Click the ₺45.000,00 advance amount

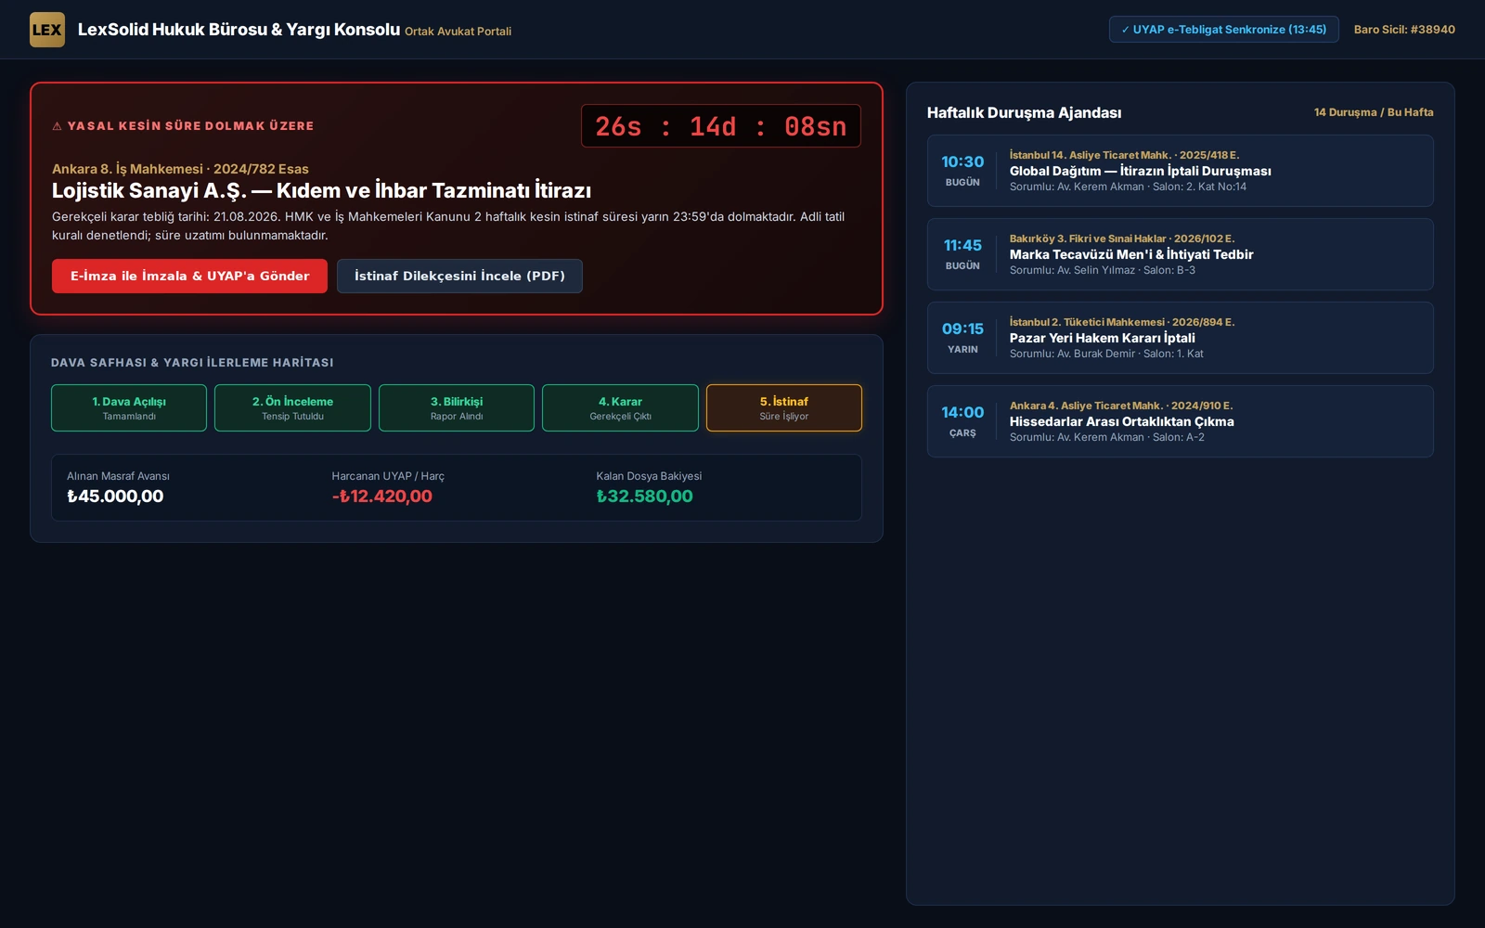tap(115, 496)
